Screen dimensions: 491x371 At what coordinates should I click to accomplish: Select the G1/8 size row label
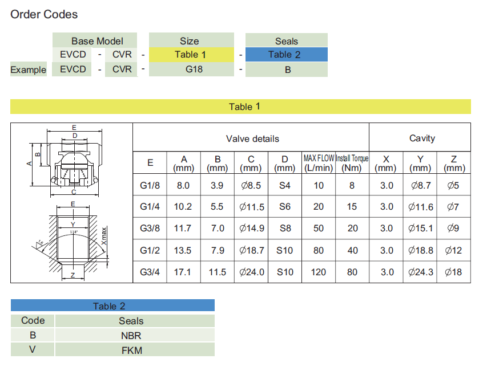click(x=150, y=185)
